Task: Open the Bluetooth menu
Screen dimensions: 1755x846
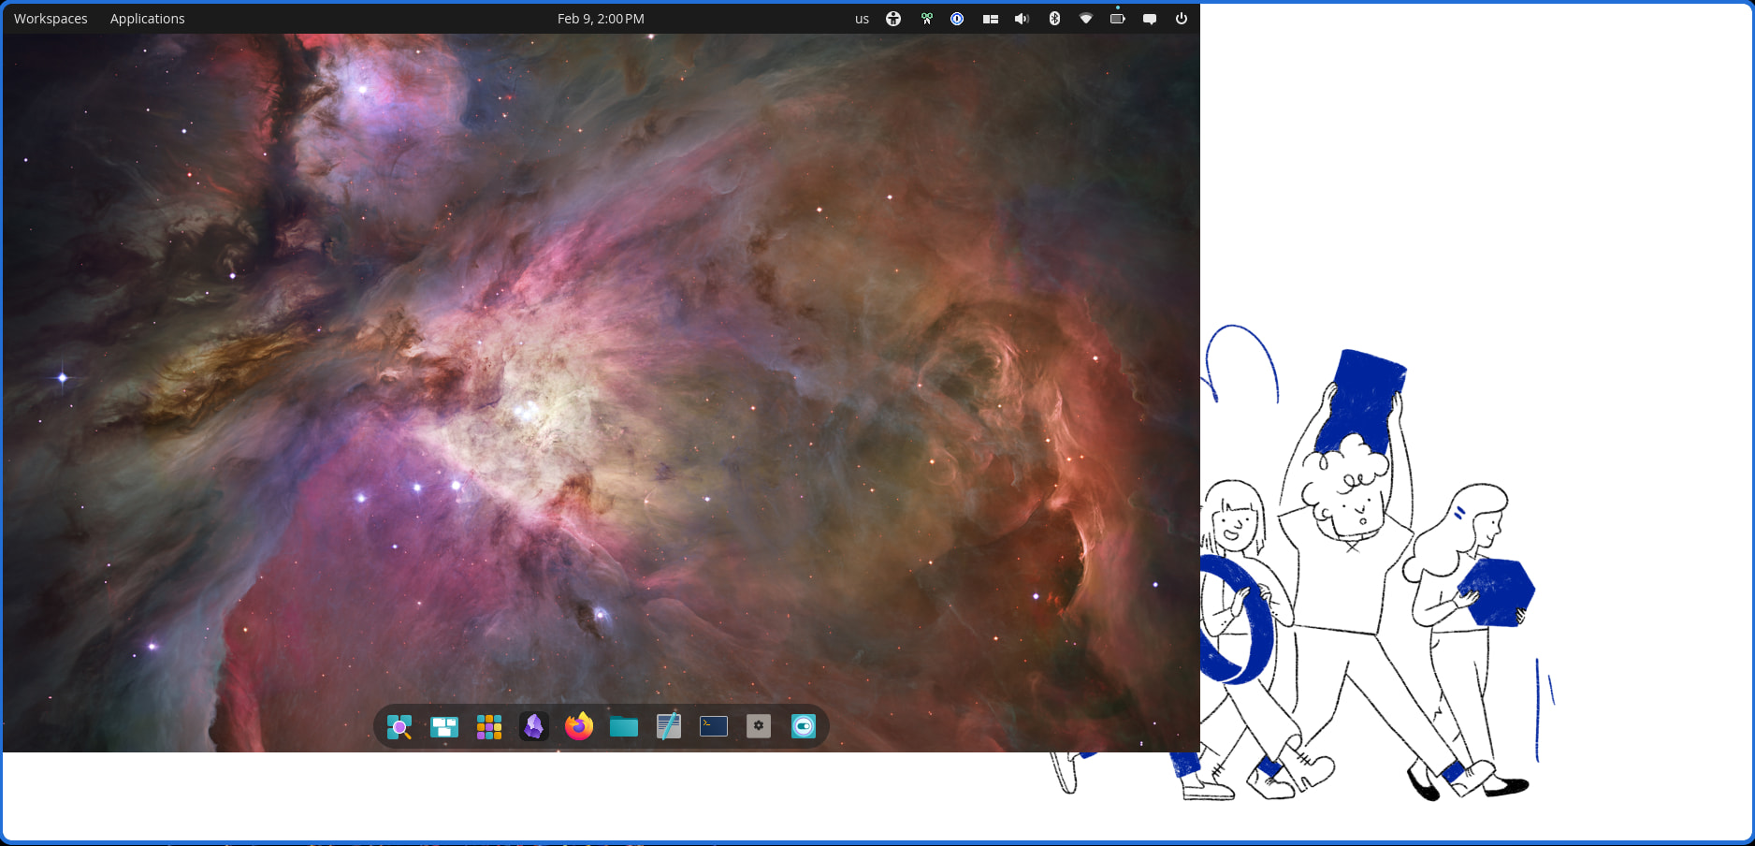Action: [x=1054, y=19]
